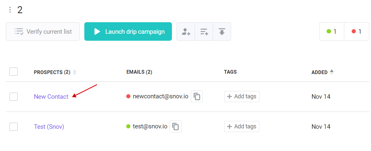The image size is (371, 151).
Task: Filter by red invalid email status
Action: (357, 32)
